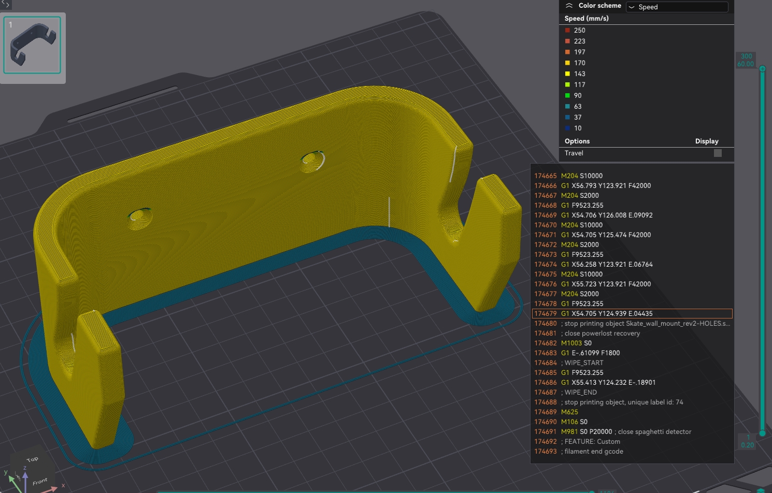Open the Speed color scheme dropdown
The height and width of the screenshot is (493, 772).
[x=677, y=7]
